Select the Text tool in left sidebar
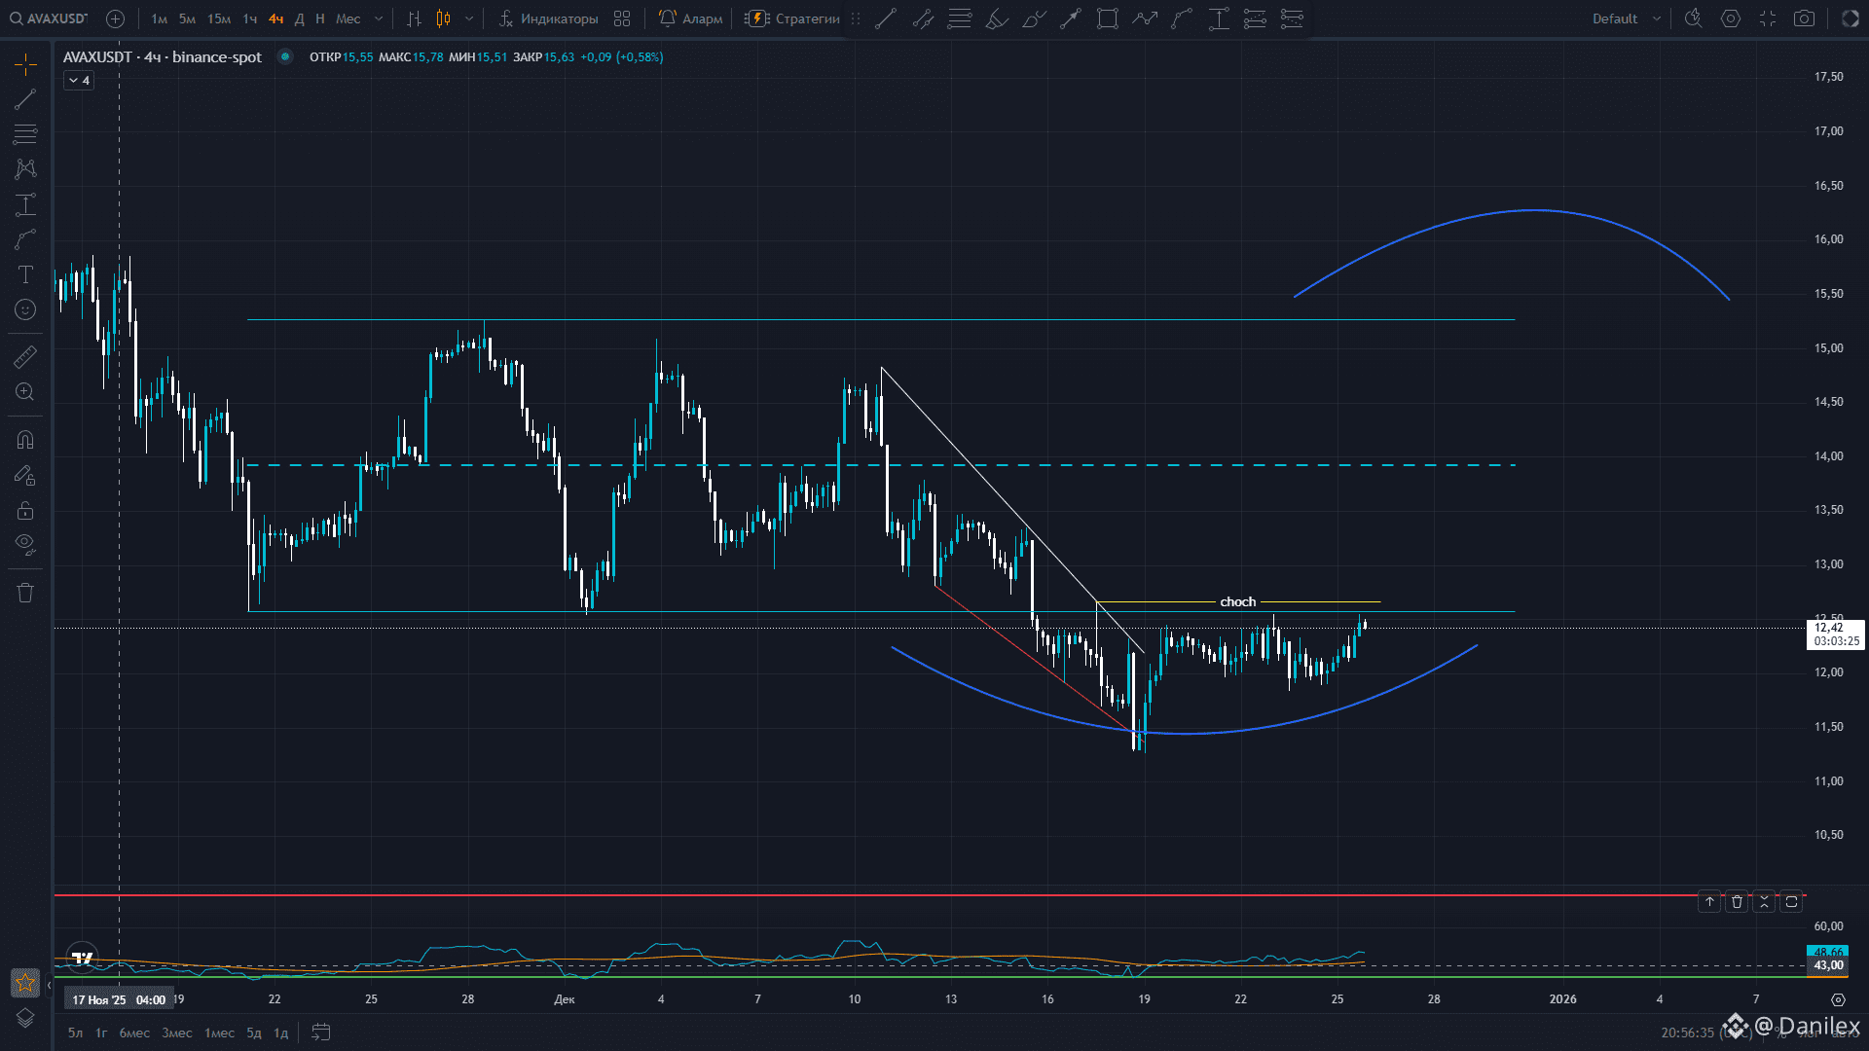Screen dimensions: 1869x1051 [x=25, y=275]
